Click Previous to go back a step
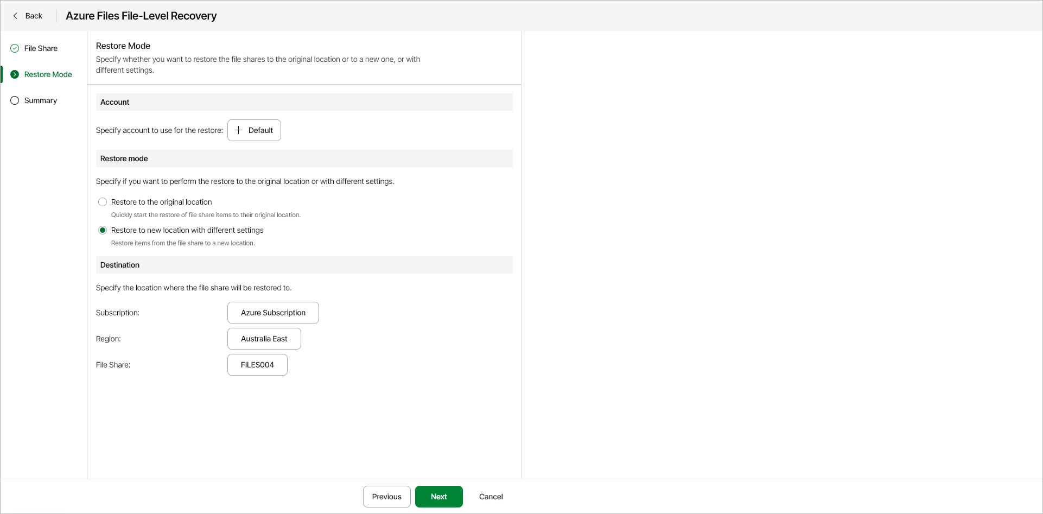 pyautogui.click(x=386, y=497)
